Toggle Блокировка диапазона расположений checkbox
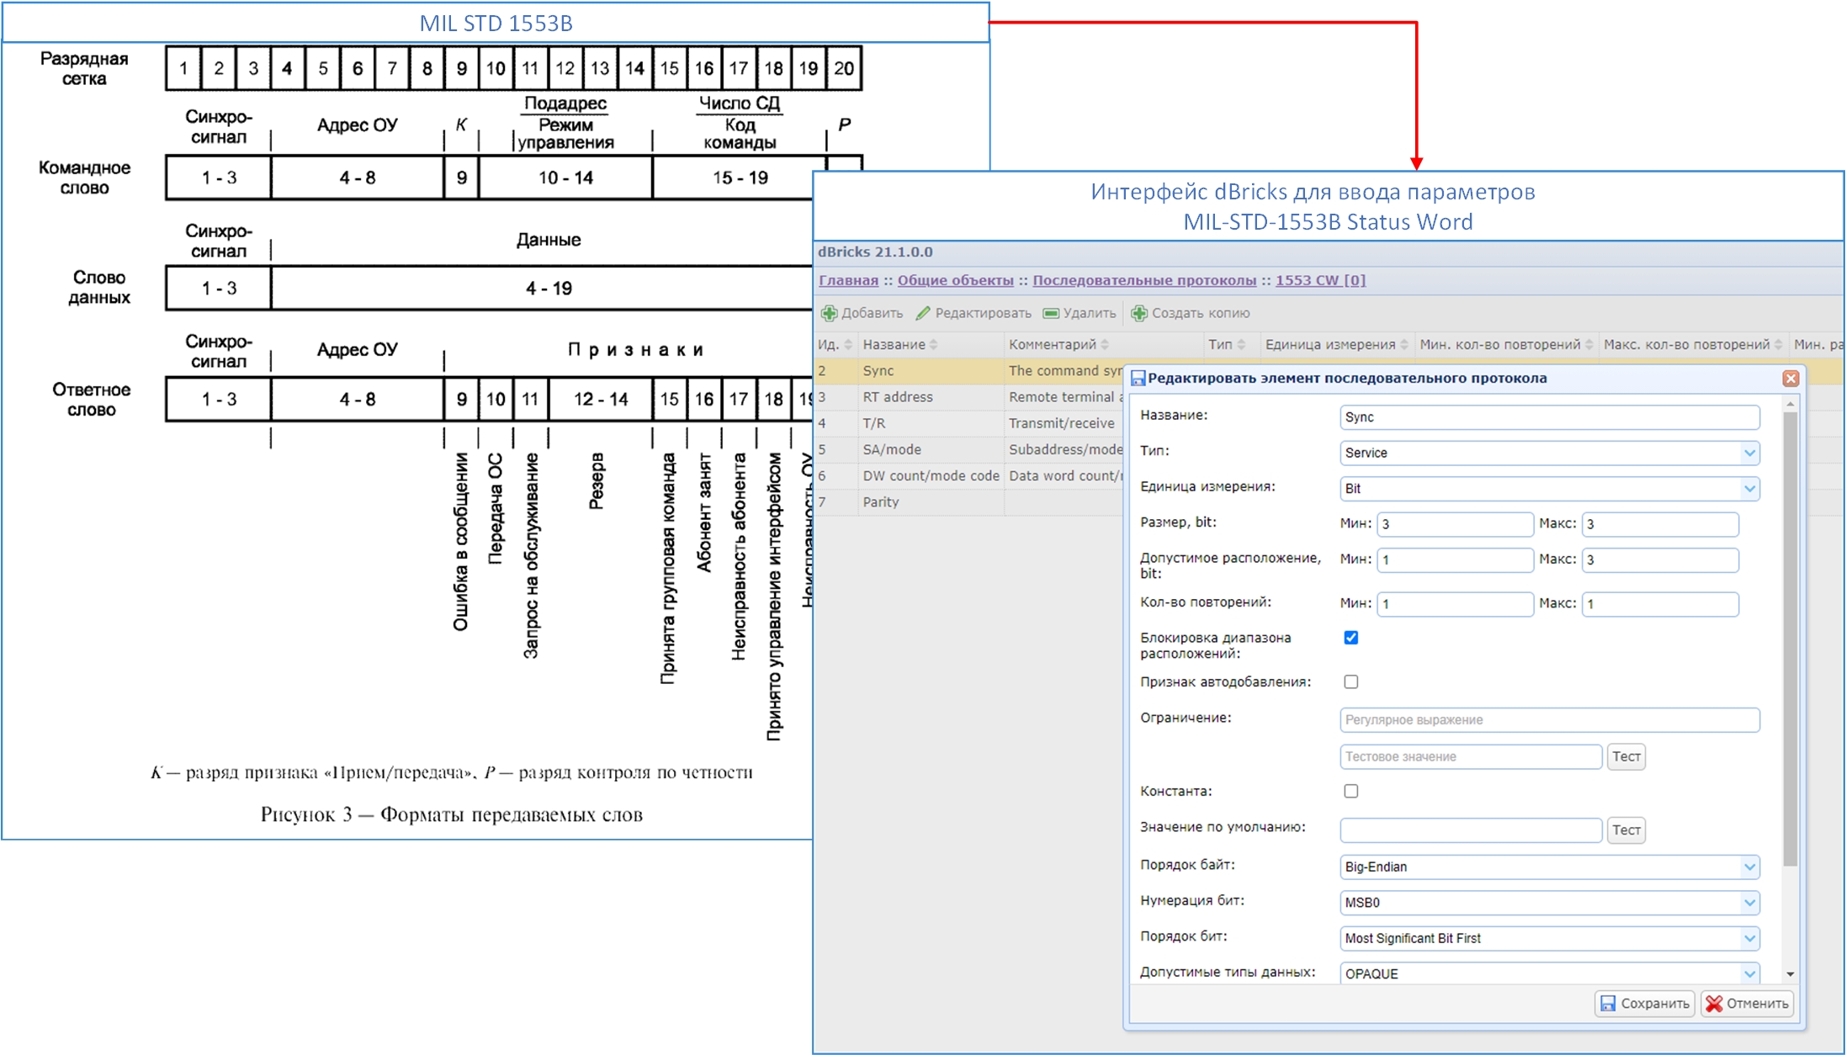The width and height of the screenshot is (1846, 1055). pos(1351,638)
